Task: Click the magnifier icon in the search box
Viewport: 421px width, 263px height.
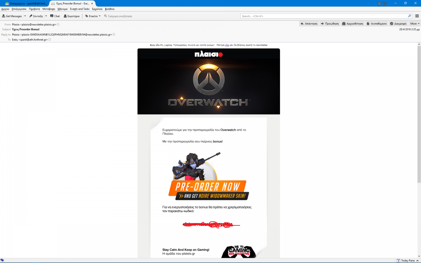Action: click(x=409, y=16)
